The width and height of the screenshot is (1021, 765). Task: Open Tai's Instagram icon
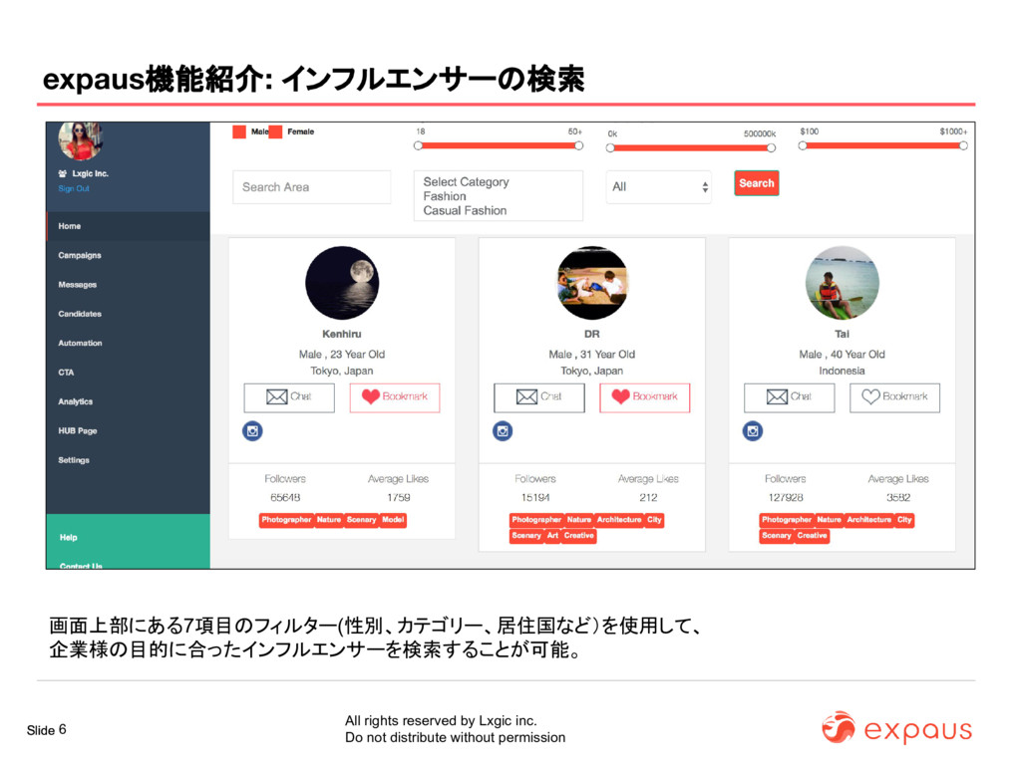[753, 430]
